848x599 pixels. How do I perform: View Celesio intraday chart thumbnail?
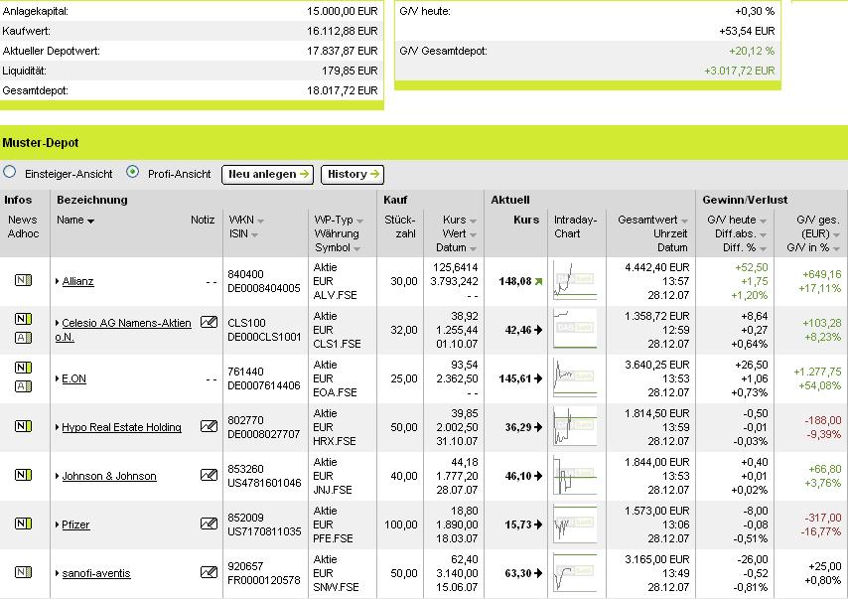(x=575, y=329)
